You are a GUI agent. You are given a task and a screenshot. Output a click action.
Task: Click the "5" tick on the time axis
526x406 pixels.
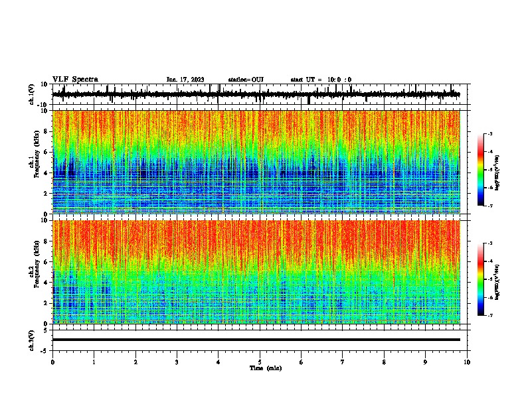coord(260,362)
